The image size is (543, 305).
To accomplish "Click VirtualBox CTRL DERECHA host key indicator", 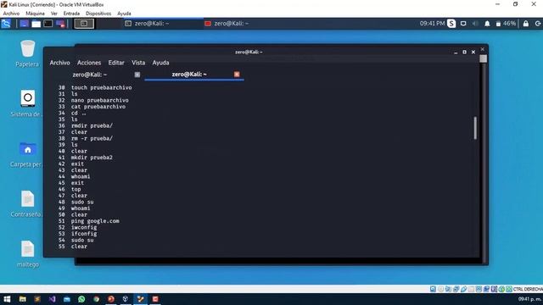I will pos(528,289).
